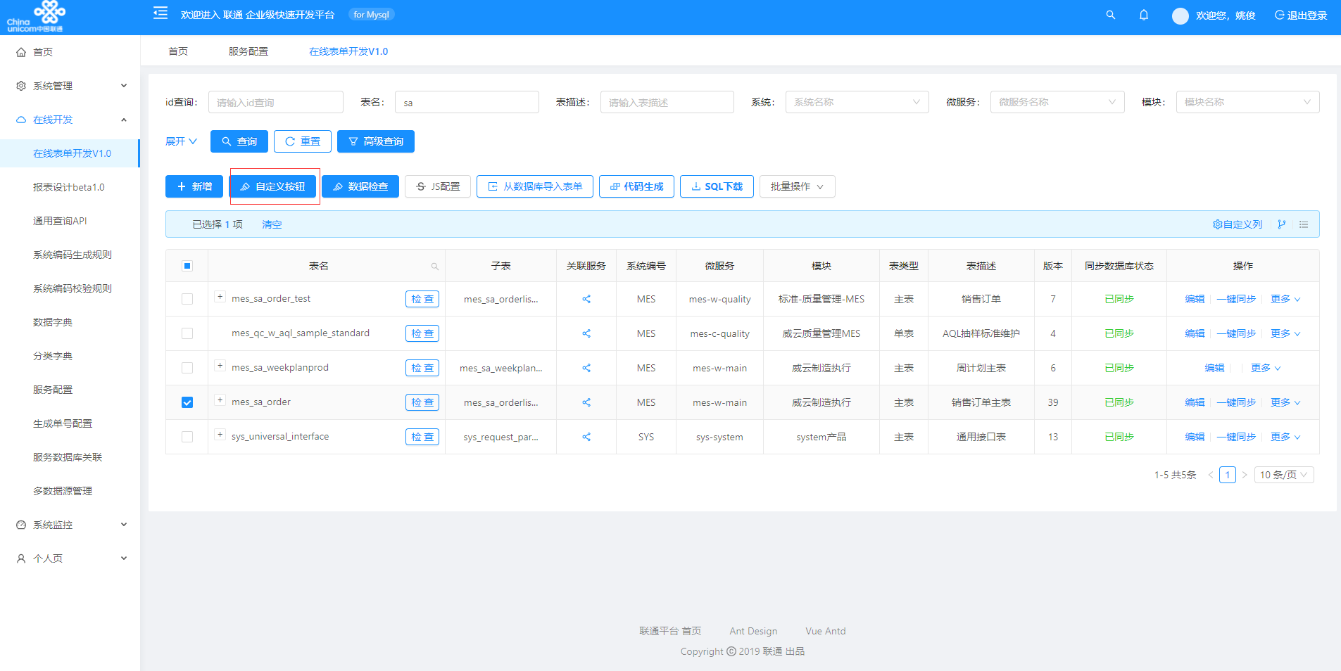1341x671 pixels.
Task: Focus the 表描述 input field
Action: coord(667,102)
